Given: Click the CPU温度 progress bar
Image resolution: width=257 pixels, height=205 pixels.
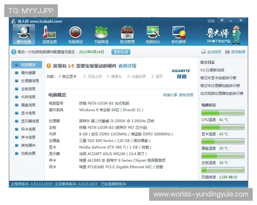Looking at the screenshot, I should click(223, 113).
